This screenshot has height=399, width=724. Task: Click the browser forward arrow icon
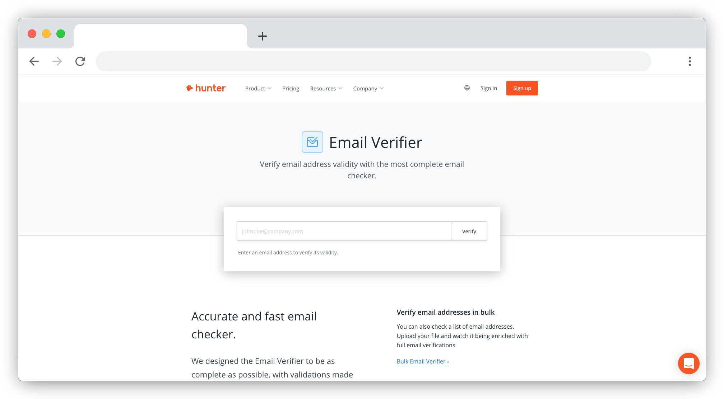(x=57, y=61)
